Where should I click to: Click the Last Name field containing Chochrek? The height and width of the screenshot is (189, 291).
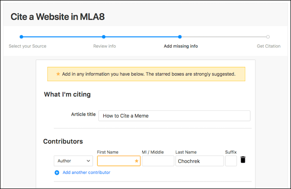[x=199, y=161]
